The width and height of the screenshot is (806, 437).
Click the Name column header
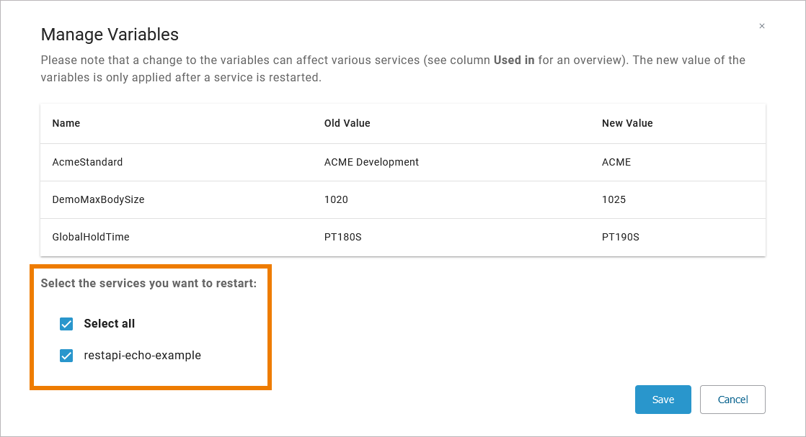coord(66,123)
